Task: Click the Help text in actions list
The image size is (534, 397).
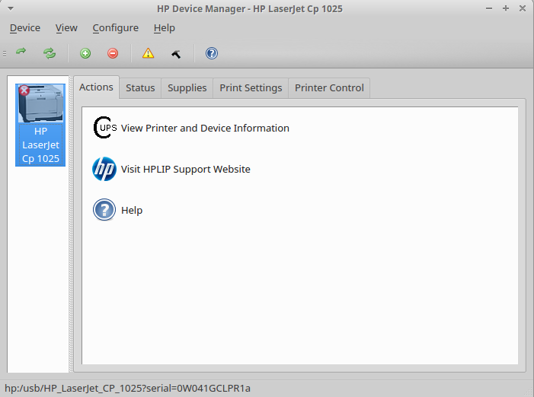Action: tap(132, 211)
